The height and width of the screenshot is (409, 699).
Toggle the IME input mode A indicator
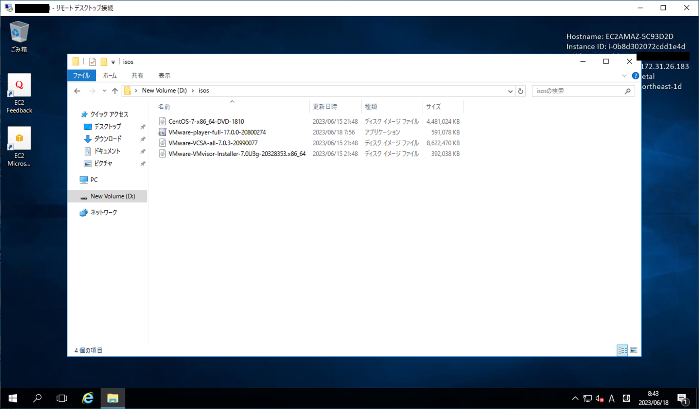tap(611, 399)
